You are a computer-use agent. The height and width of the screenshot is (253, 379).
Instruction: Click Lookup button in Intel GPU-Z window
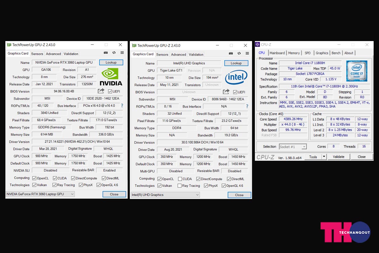tap(236, 63)
